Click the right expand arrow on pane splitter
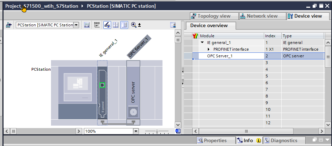This screenshot has width=332, height=146. [x=183, y=83]
